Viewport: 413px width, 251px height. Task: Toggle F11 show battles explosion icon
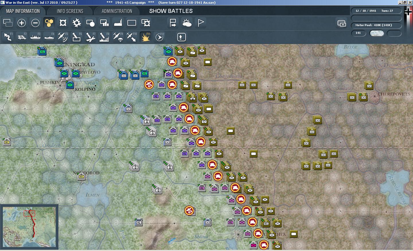click(145, 37)
